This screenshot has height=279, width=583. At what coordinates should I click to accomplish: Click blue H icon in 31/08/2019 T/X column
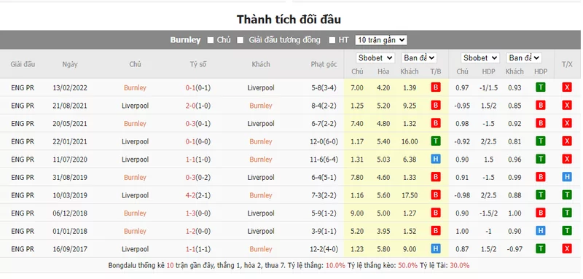point(567,177)
